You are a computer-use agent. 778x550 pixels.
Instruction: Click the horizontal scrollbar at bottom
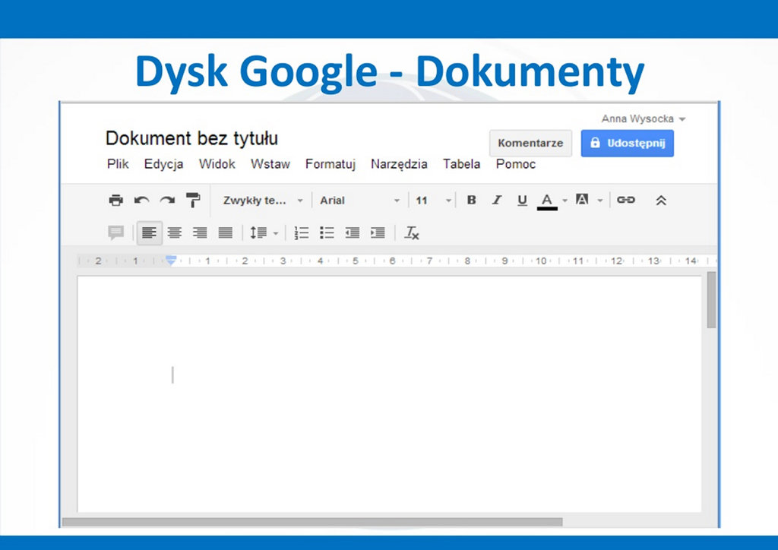click(x=312, y=522)
